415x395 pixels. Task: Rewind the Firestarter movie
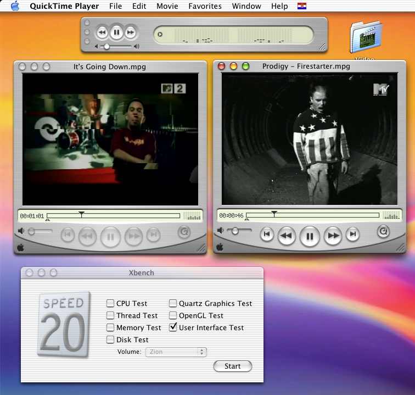[287, 235]
